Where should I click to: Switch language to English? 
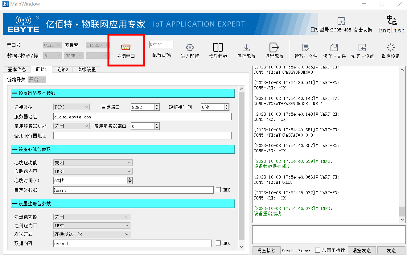click(392, 24)
